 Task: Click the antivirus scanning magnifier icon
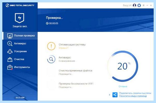[51, 59]
